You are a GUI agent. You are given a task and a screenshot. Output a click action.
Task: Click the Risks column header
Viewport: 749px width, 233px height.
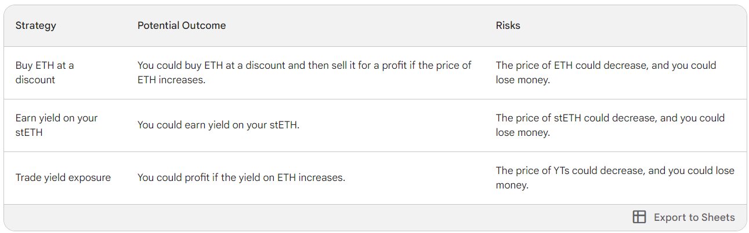click(x=508, y=25)
